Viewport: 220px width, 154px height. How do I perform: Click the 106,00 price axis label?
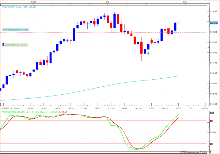point(213,53)
